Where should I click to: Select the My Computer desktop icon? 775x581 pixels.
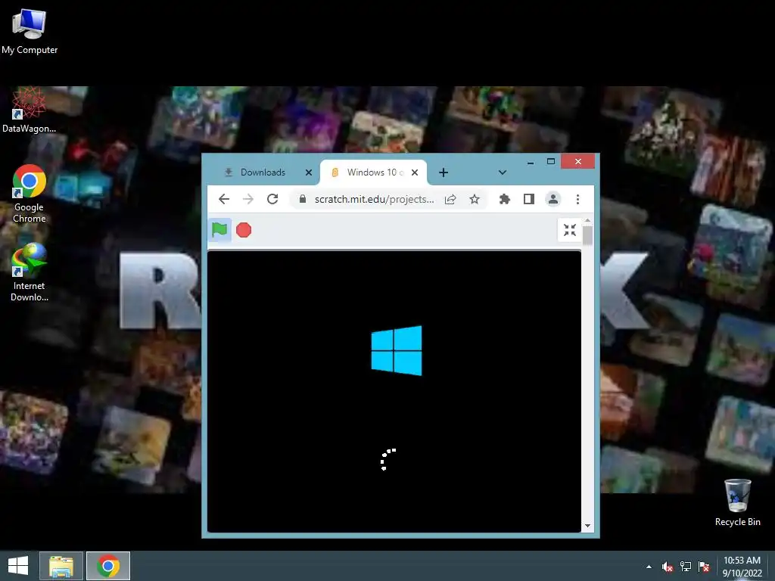30,32
